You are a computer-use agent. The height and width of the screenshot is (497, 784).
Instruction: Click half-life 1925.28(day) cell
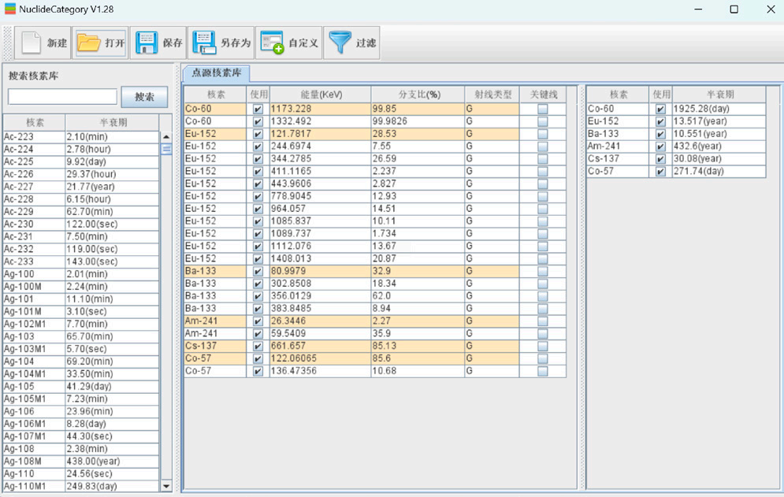[x=719, y=109]
